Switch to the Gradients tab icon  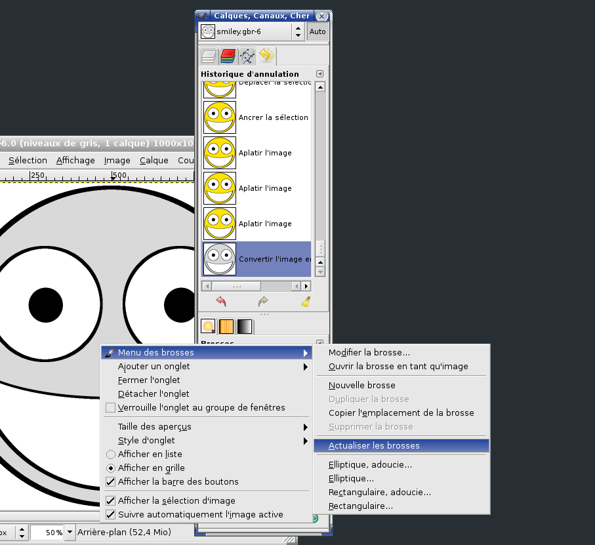244,326
